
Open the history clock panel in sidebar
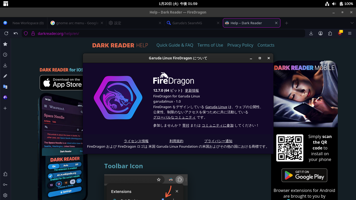coord(5,55)
